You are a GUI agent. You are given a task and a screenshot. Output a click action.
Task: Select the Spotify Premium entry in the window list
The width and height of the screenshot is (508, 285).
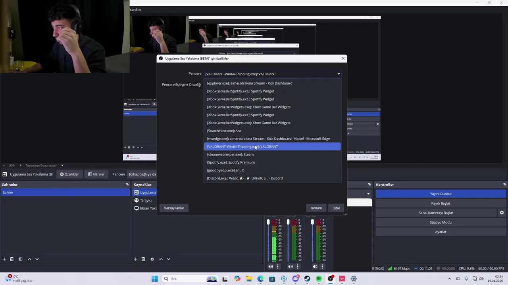point(231,162)
